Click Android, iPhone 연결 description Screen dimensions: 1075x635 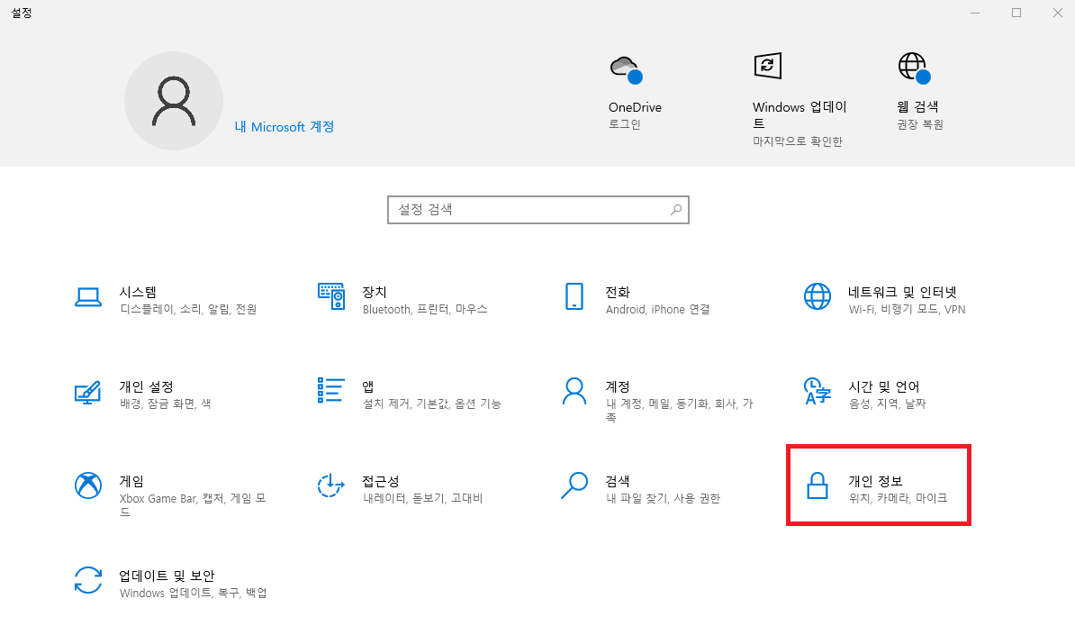coord(657,309)
